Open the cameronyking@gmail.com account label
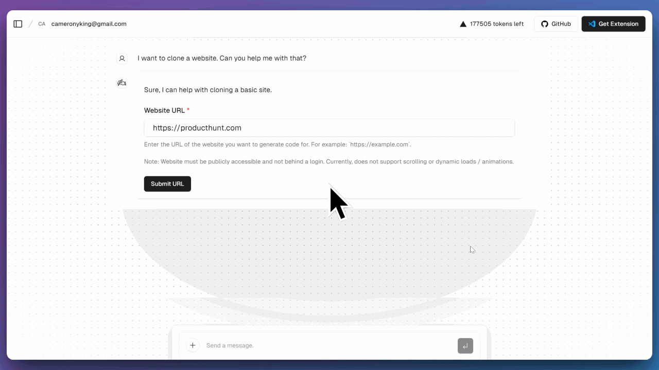Viewport: 659px width, 370px height. [89, 24]
